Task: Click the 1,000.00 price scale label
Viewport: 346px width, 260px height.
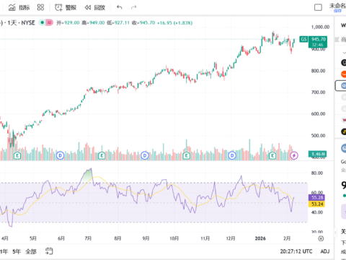Action: (320, 27)
